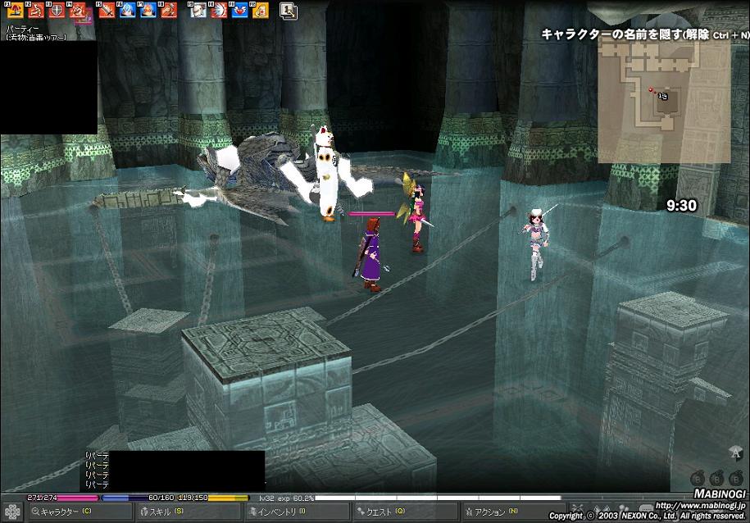This screenshot has height=523, width=750.
Task: Click the pink health bar above the purple-robed character
Action: click(371, 214)
